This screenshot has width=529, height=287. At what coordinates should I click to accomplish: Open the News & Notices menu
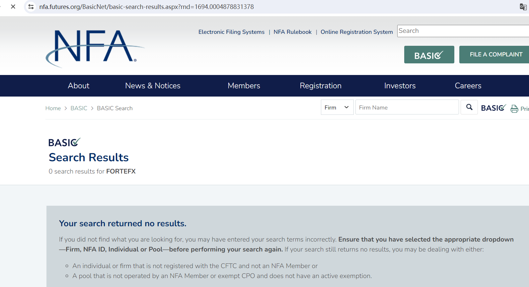click(x=153, y=86)
